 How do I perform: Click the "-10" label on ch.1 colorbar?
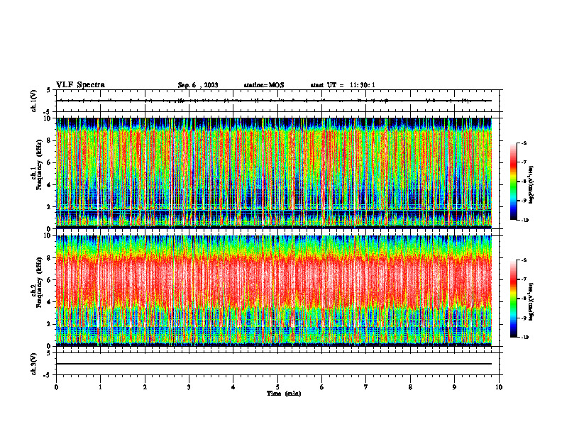click(524, 221)
